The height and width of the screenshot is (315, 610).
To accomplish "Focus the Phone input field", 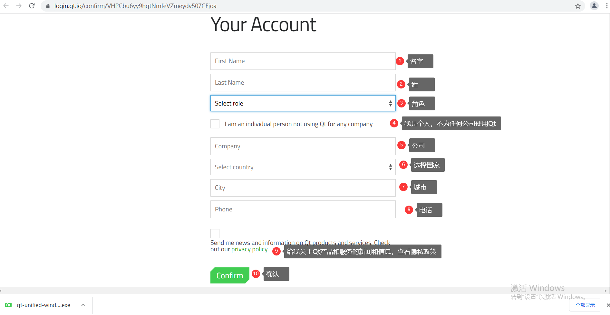I will (303, 209).
